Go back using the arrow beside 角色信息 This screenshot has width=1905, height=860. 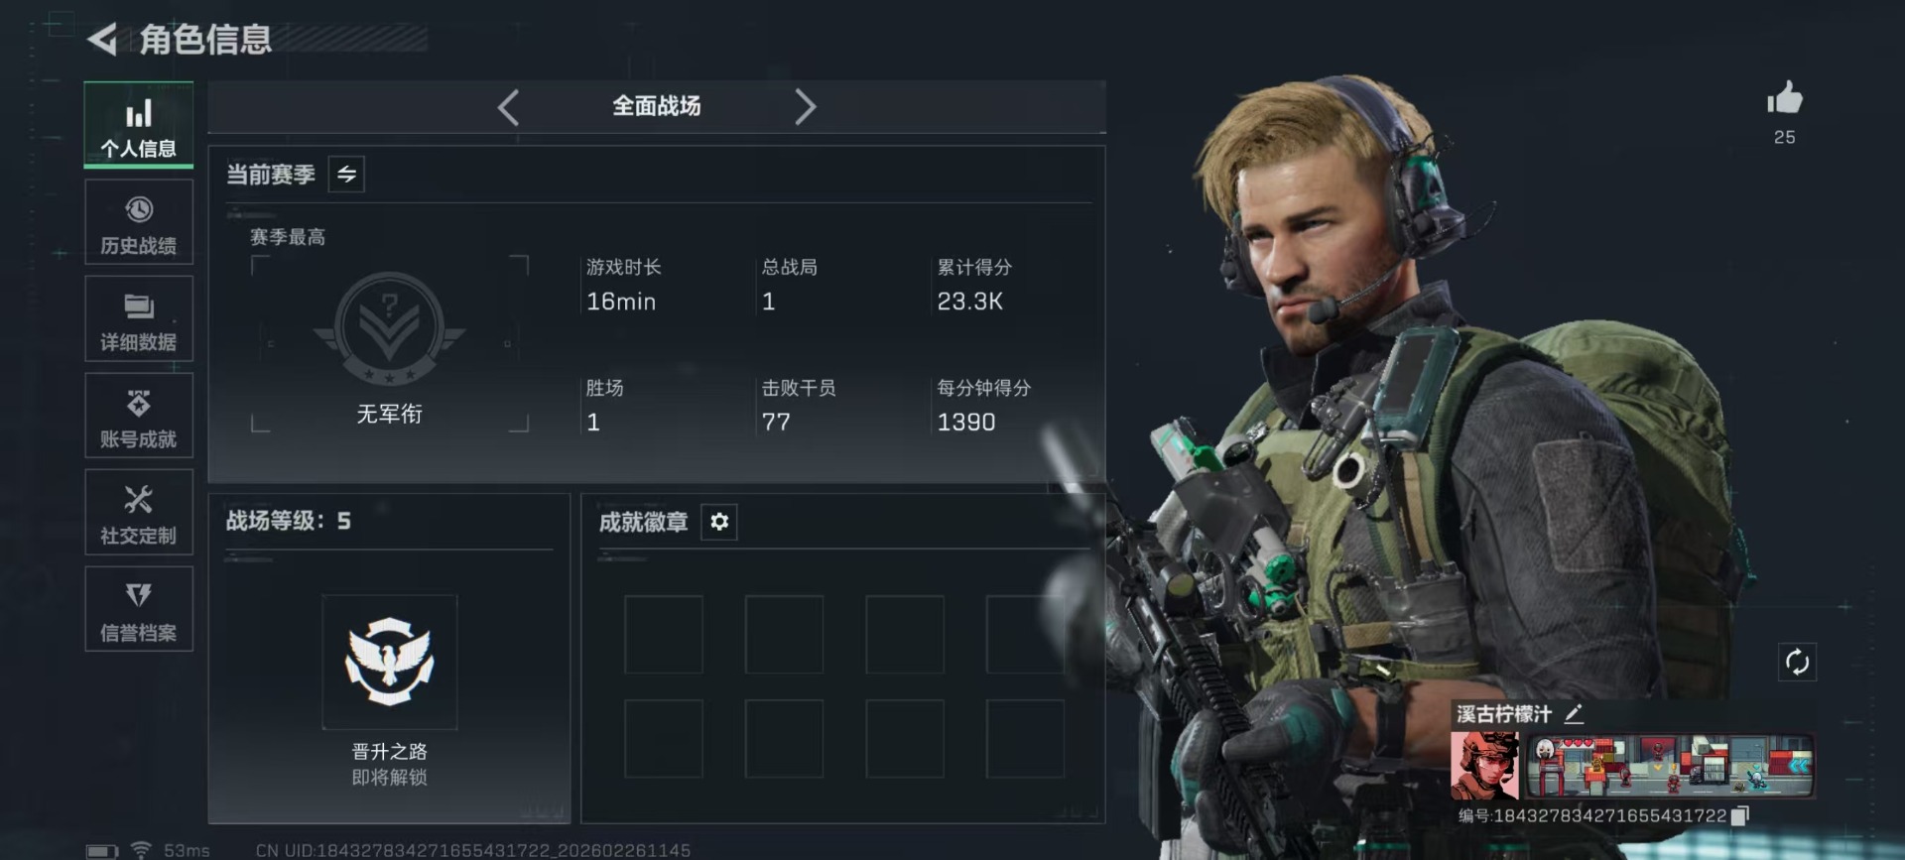(102, 40)
